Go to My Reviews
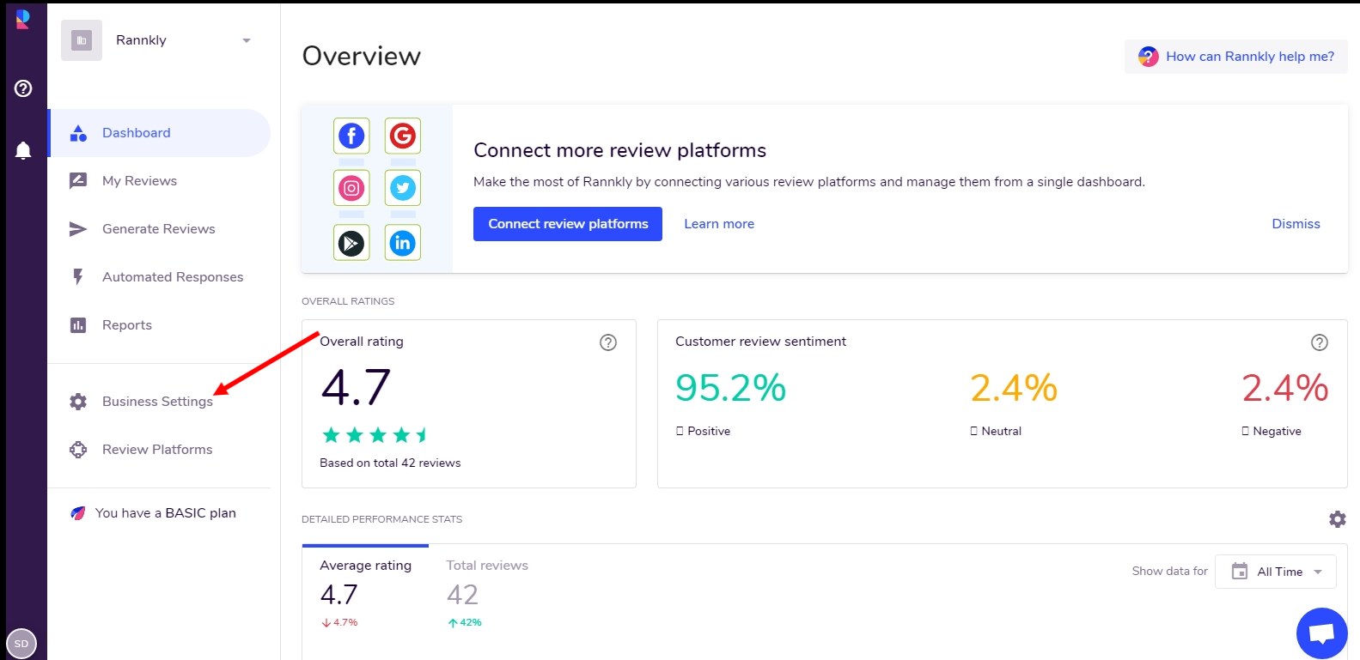Viewport: 1360px width, 660px height. coord(159,181)
